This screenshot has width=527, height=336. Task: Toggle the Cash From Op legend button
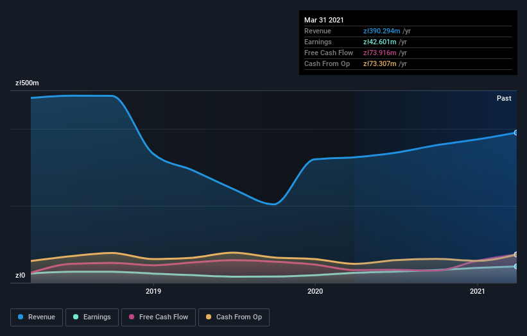tap(234, 317)
